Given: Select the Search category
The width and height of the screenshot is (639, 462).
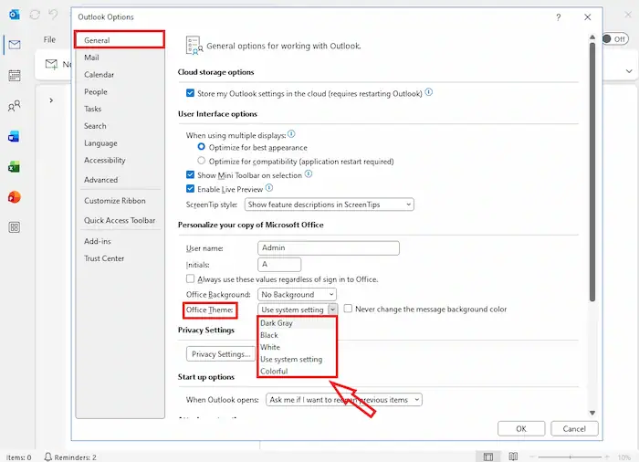Looking at the screenshot, I should (120, 126).
